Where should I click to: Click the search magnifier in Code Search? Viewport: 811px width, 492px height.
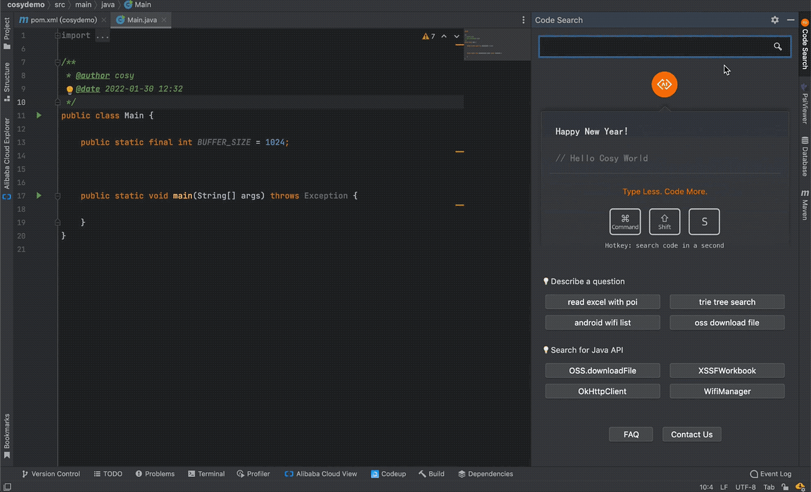click(777, 46)
